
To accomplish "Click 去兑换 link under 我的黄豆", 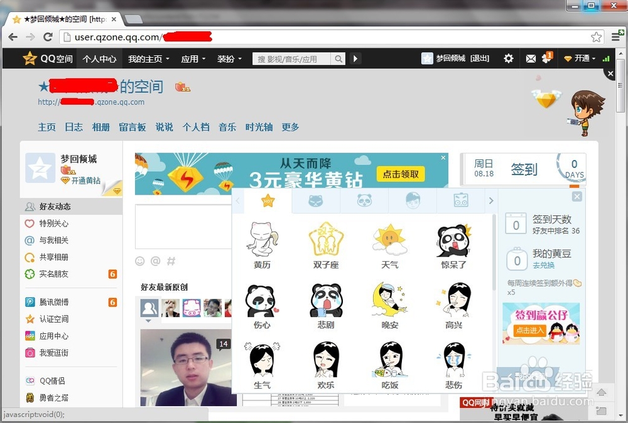I will coord(543,265).
